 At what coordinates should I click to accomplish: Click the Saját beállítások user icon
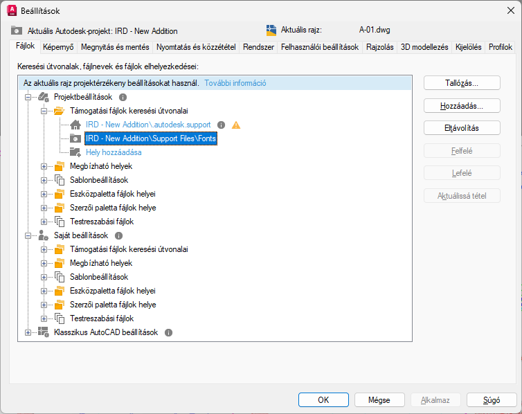44,235
